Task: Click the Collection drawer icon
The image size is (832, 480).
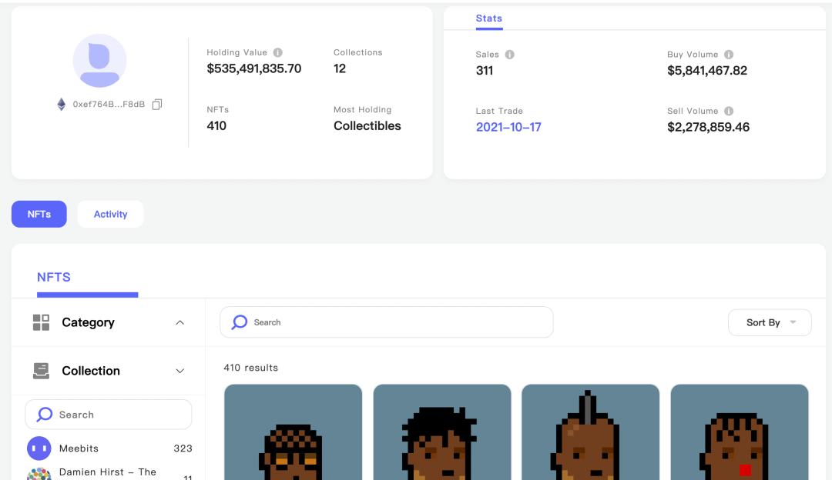Action: click(x=41, y=371)
